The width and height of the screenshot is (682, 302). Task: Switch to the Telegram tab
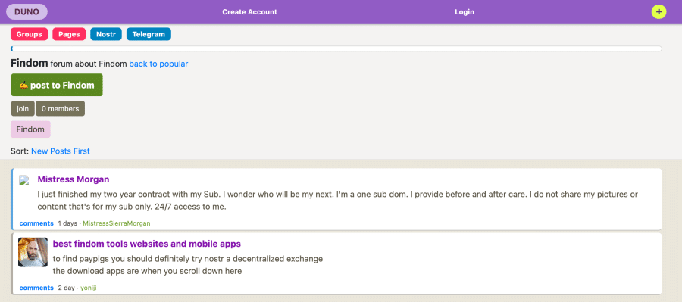[149, 34]
